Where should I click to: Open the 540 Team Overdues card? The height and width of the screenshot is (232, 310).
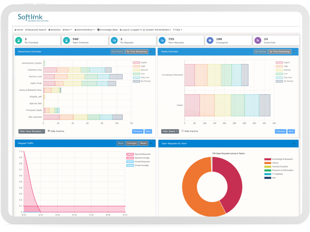point(85,41)
